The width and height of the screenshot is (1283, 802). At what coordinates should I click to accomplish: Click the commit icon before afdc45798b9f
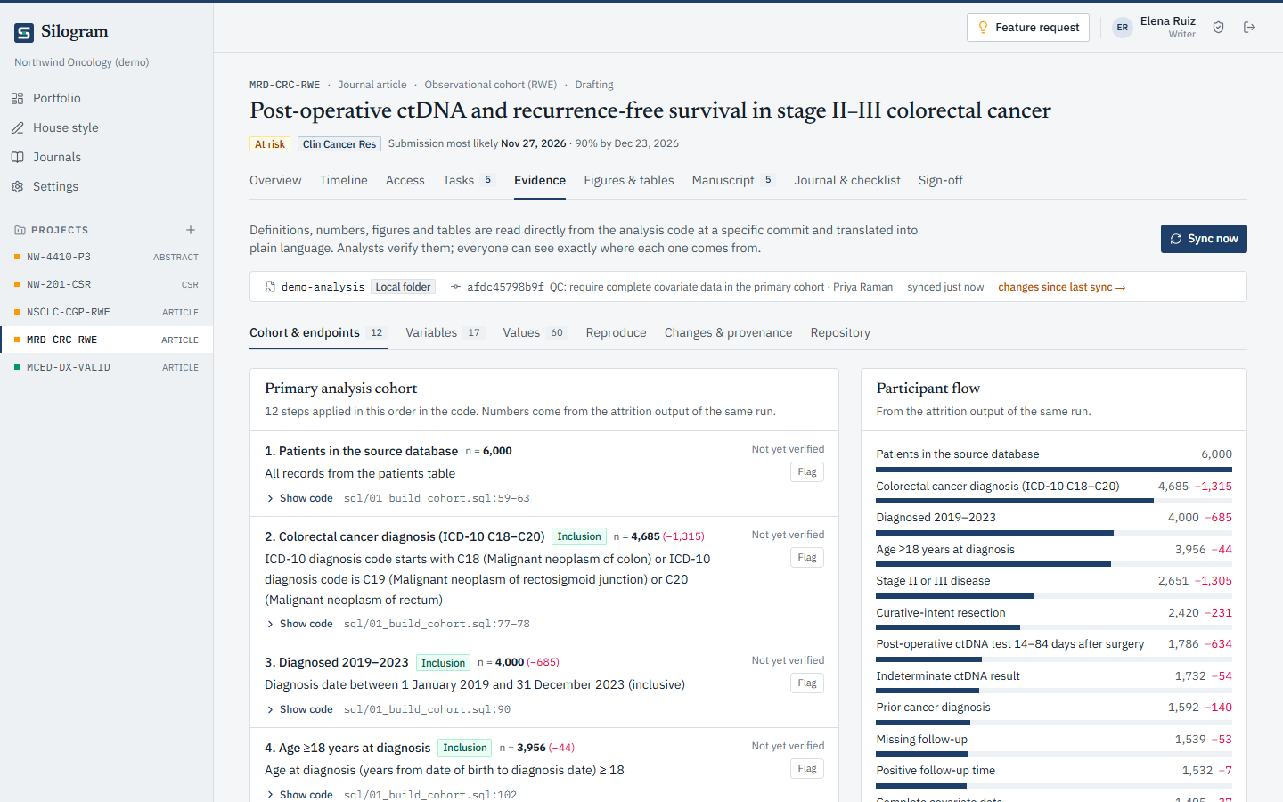[456, 287]
